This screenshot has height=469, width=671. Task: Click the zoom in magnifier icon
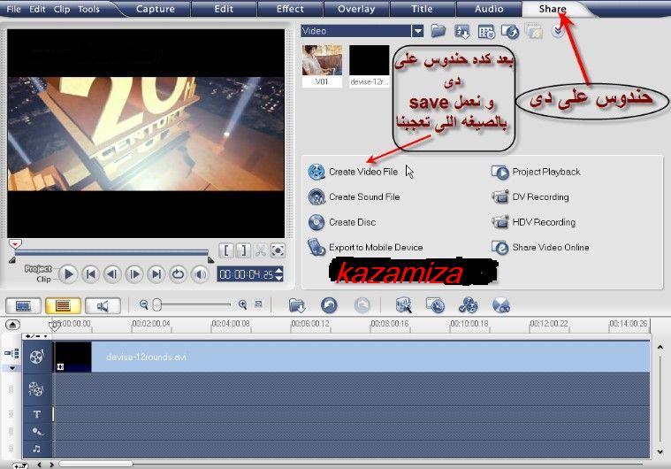pyautogui.click(x=242, y=304)
